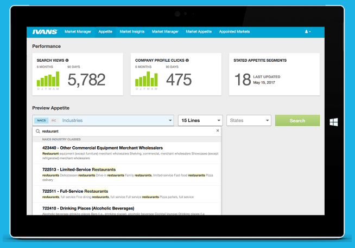Click info icon beside Search Views

pyautogui.click(x=67, y=60)
